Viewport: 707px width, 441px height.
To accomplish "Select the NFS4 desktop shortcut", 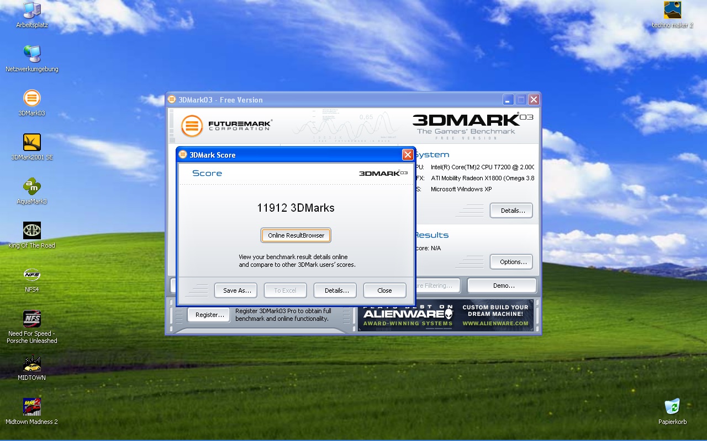I will point(32,279).
